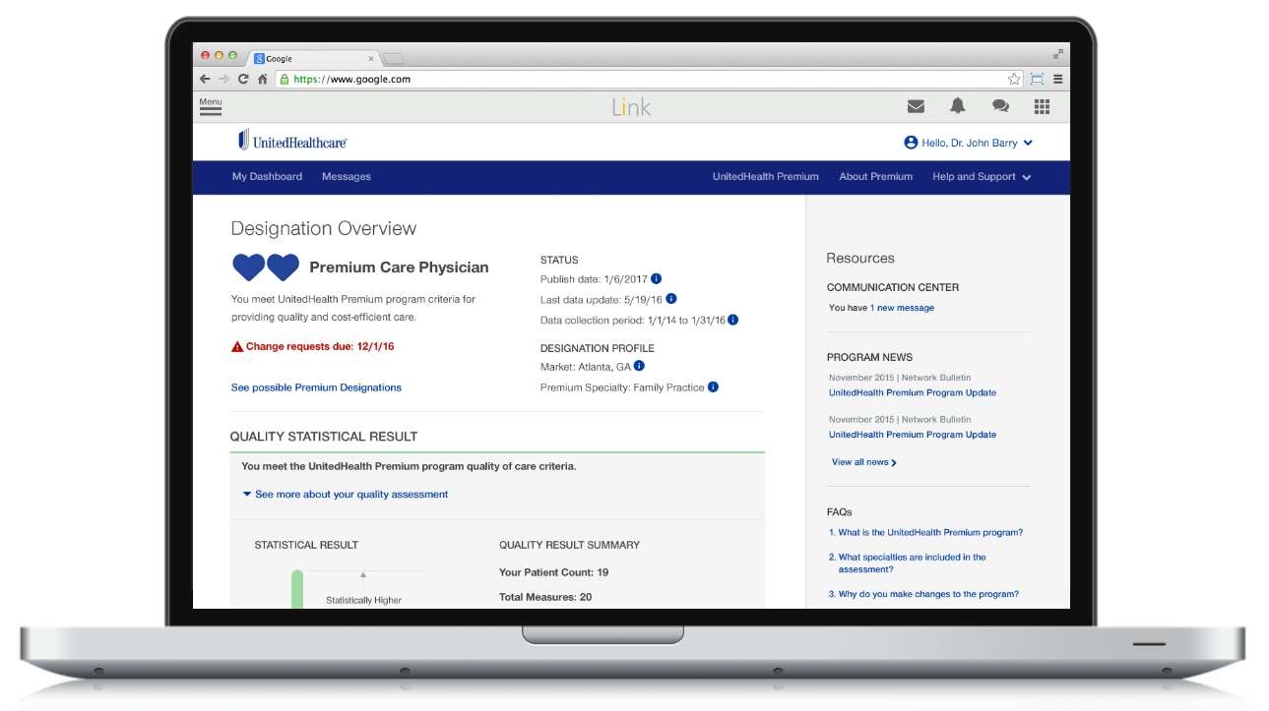
Task: Open the Link envelope mail icon
Action: point(916,106)
